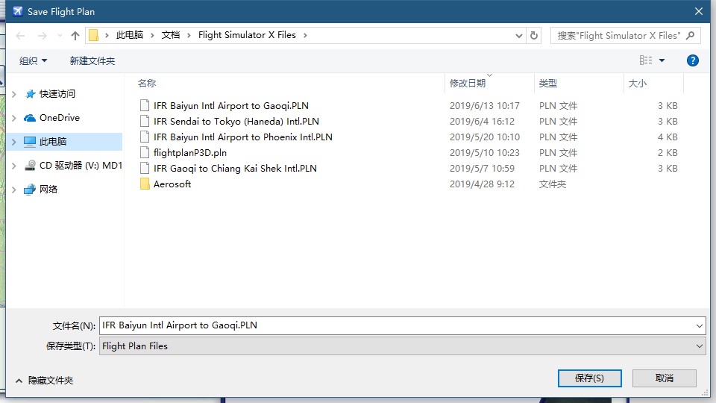Click 网络 label in navigation pane
This screenshot has width=716, height=403.
pos(48,189)
